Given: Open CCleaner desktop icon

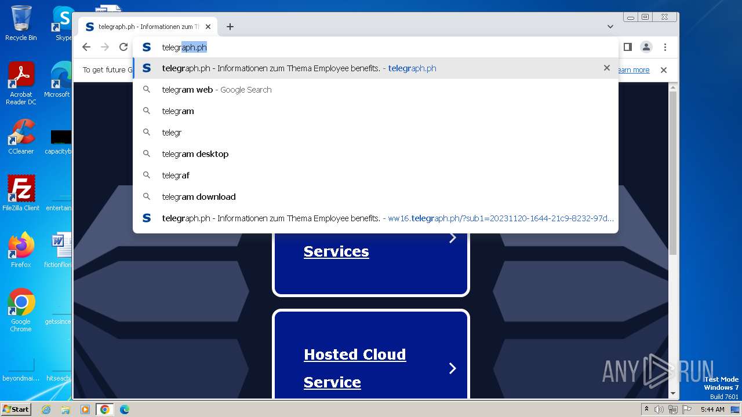Looking at the screenshot, I should click(21, 137).
